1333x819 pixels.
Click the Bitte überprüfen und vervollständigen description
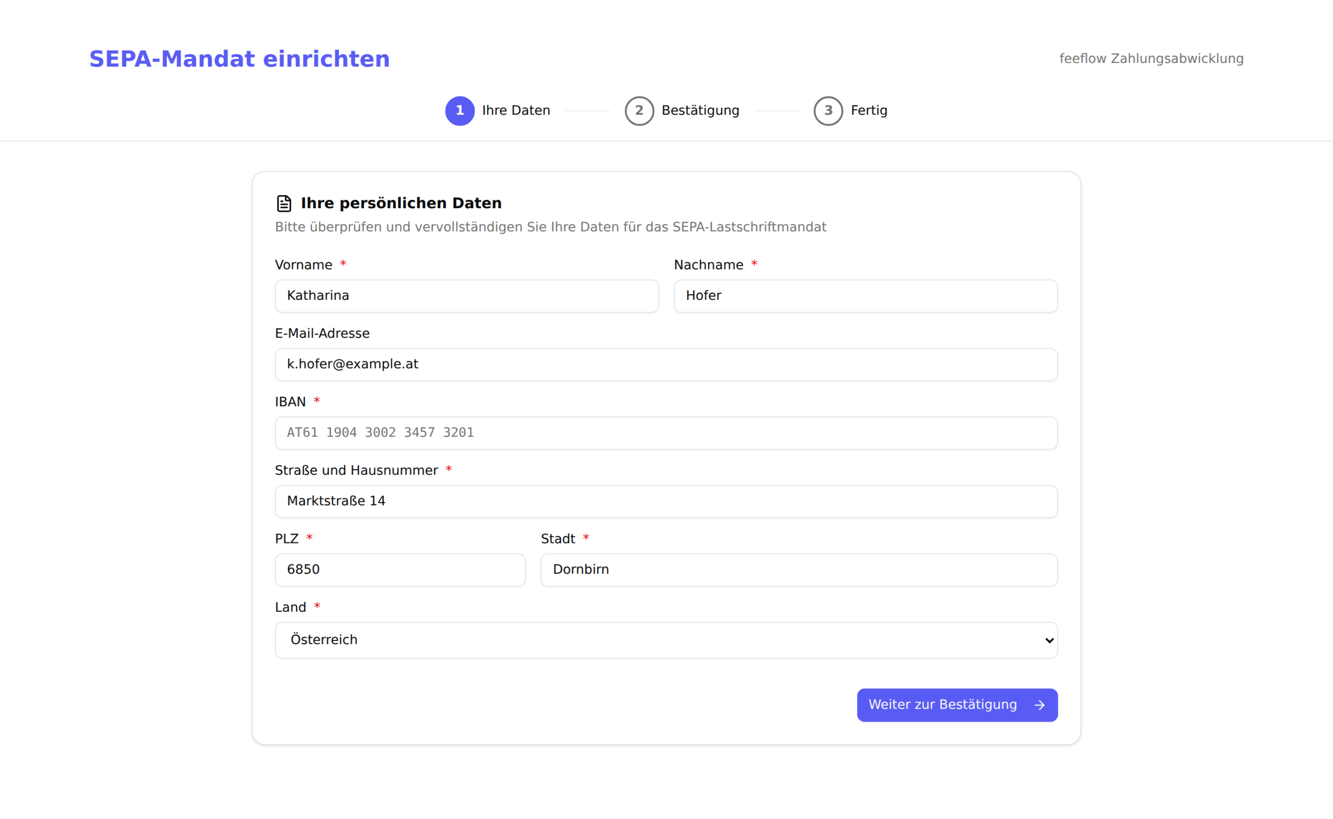coord(551,227)
